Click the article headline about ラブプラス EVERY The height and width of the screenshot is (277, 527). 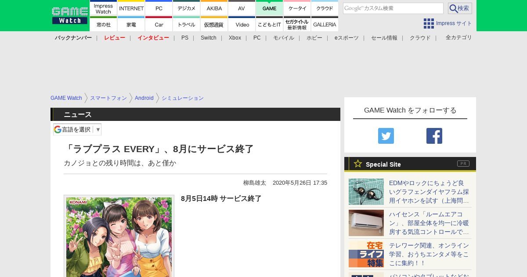159,149
